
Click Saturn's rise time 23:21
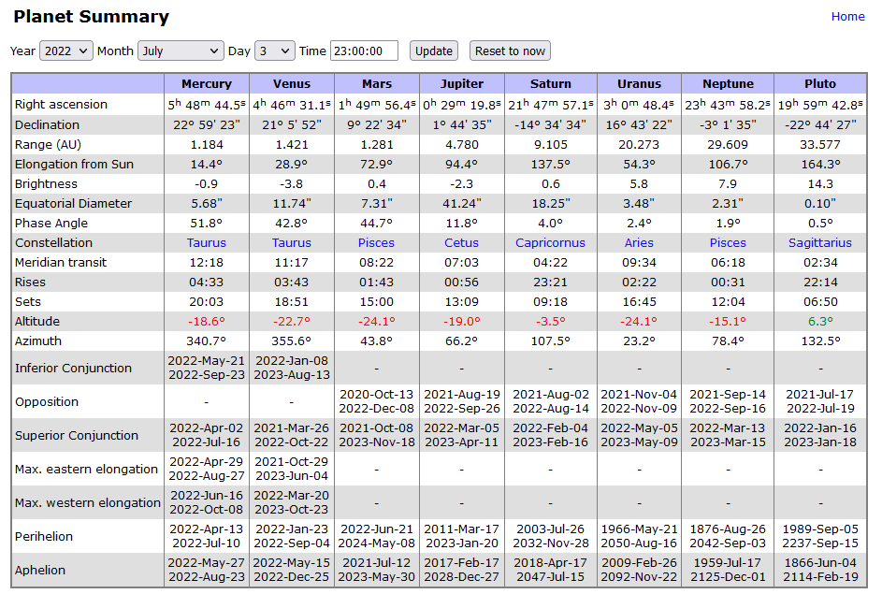tap(551, 282)
